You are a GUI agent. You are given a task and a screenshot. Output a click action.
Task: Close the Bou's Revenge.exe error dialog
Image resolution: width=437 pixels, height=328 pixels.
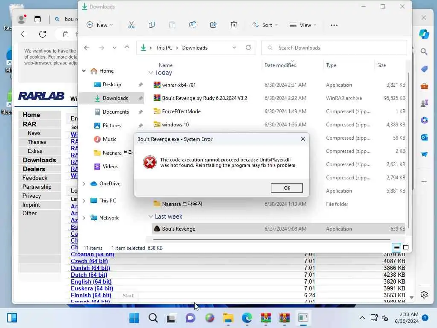click(x=303, y=139)
